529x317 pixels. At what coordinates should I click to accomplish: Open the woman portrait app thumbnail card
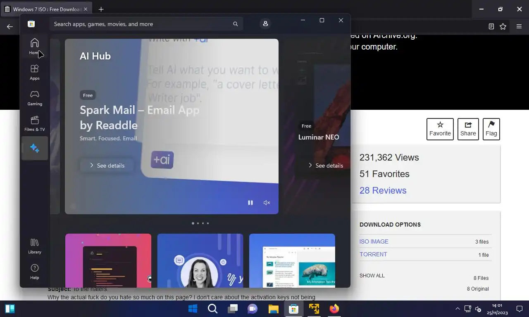pos(200,260)
